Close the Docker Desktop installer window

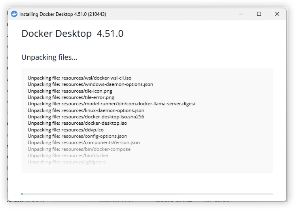point(277,14)
